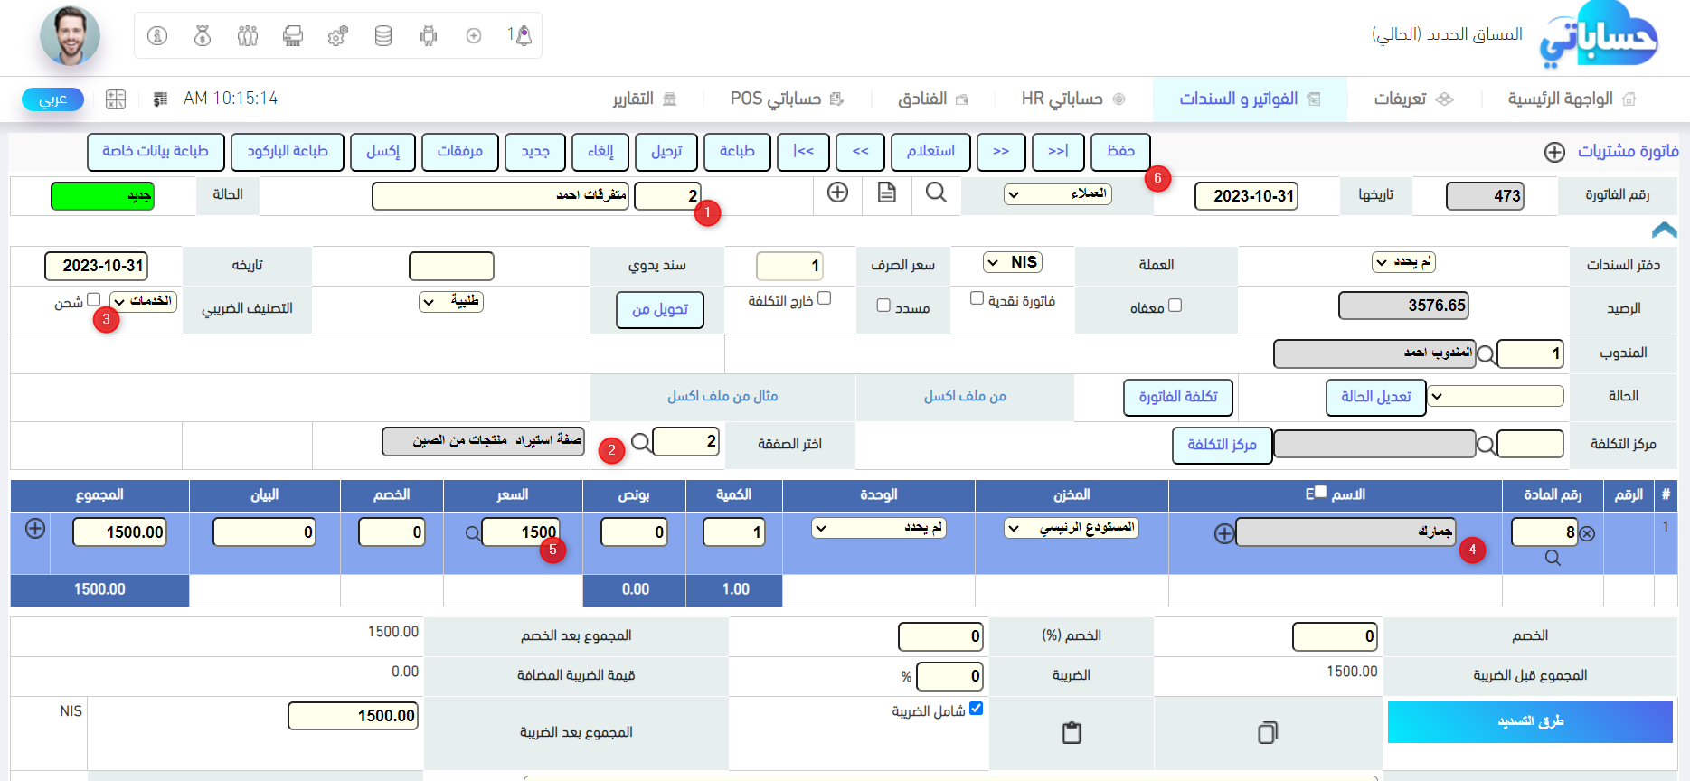Click the Android robot icon

coord(429,36)
